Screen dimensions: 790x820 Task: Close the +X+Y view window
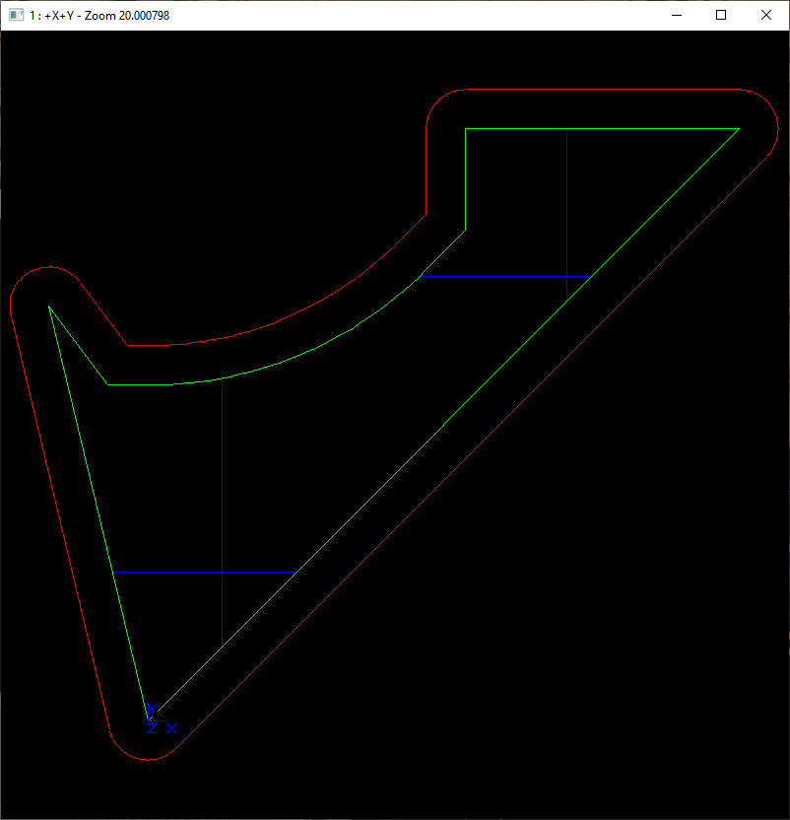click(x=766, y=15)
